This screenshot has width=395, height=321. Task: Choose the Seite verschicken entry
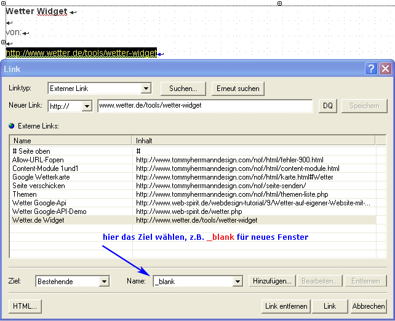click(x=38, y=186)
